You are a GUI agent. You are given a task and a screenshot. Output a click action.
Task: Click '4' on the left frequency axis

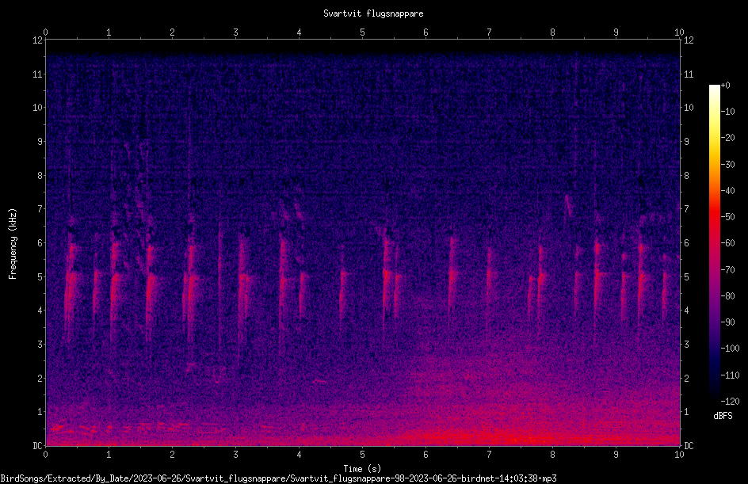pyautogui.click(x=40, y=311)
